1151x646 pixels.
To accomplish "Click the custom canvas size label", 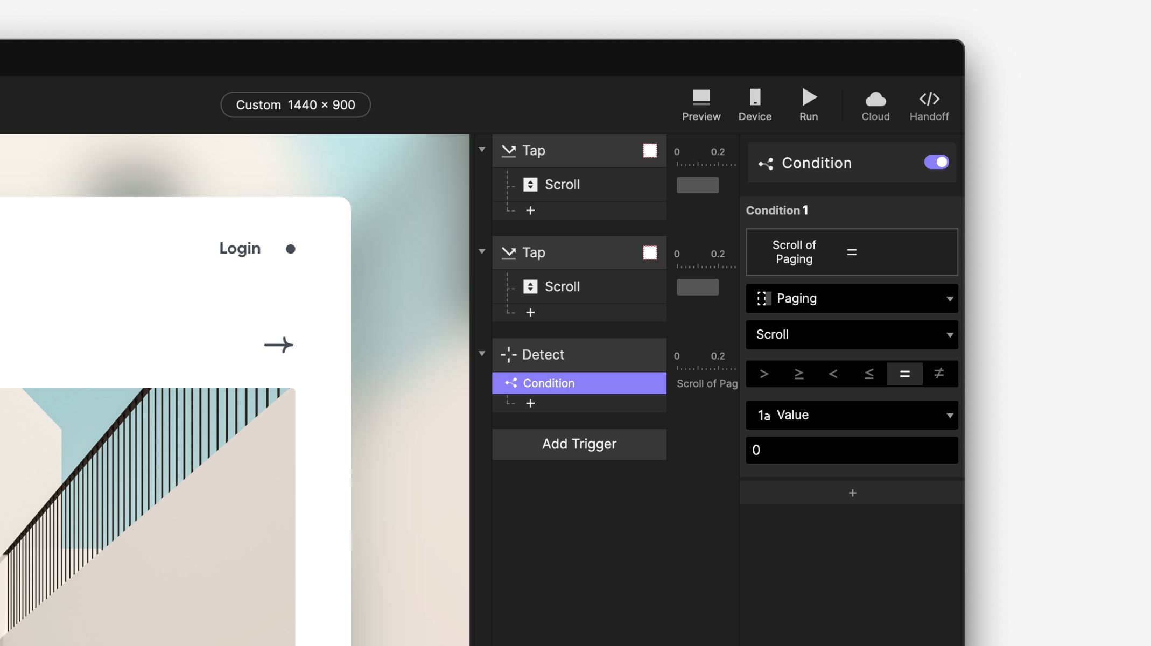I will tap(296, 103).
